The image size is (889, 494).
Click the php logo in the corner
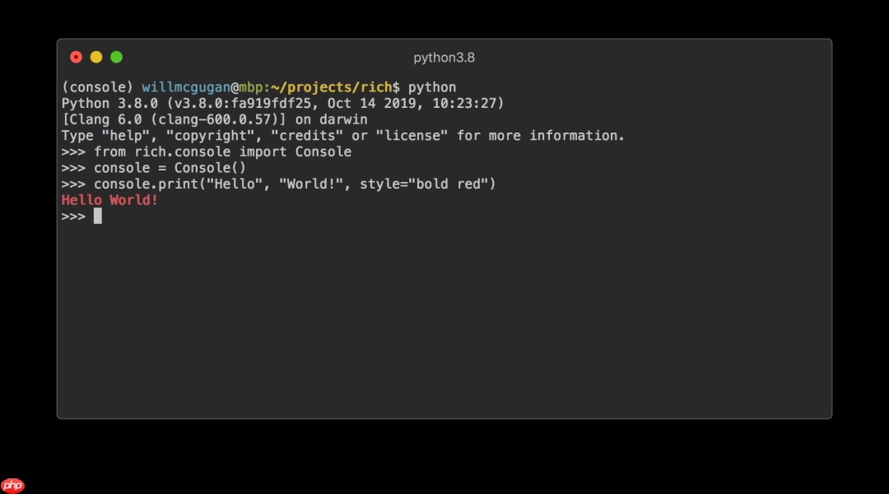coord(13,485)
